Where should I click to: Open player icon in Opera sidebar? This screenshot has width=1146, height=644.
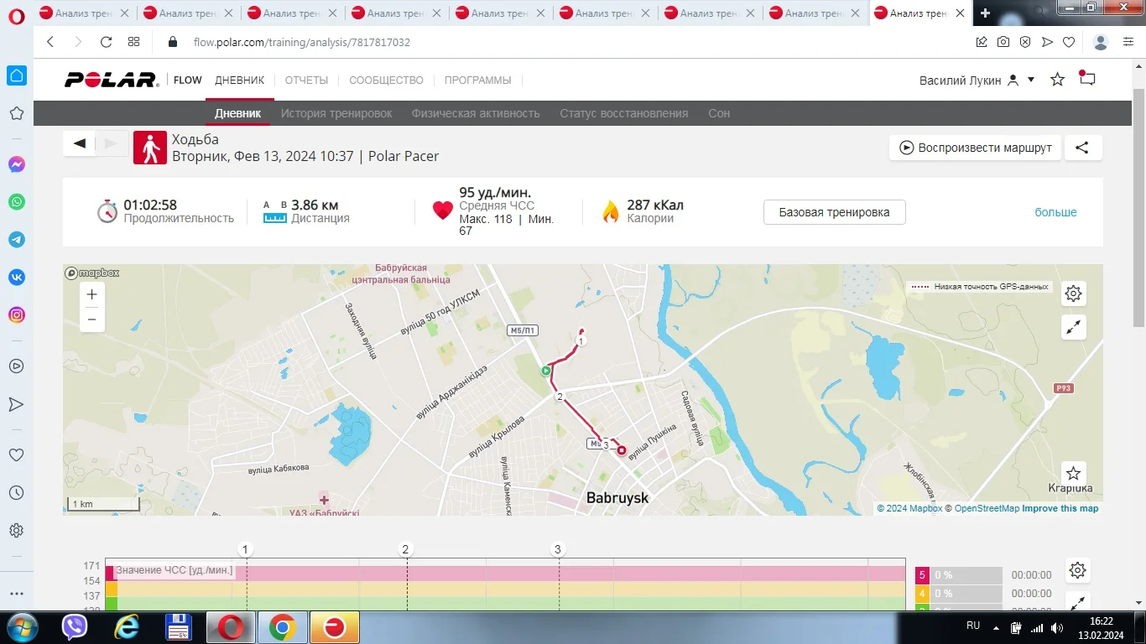(16, 366)
